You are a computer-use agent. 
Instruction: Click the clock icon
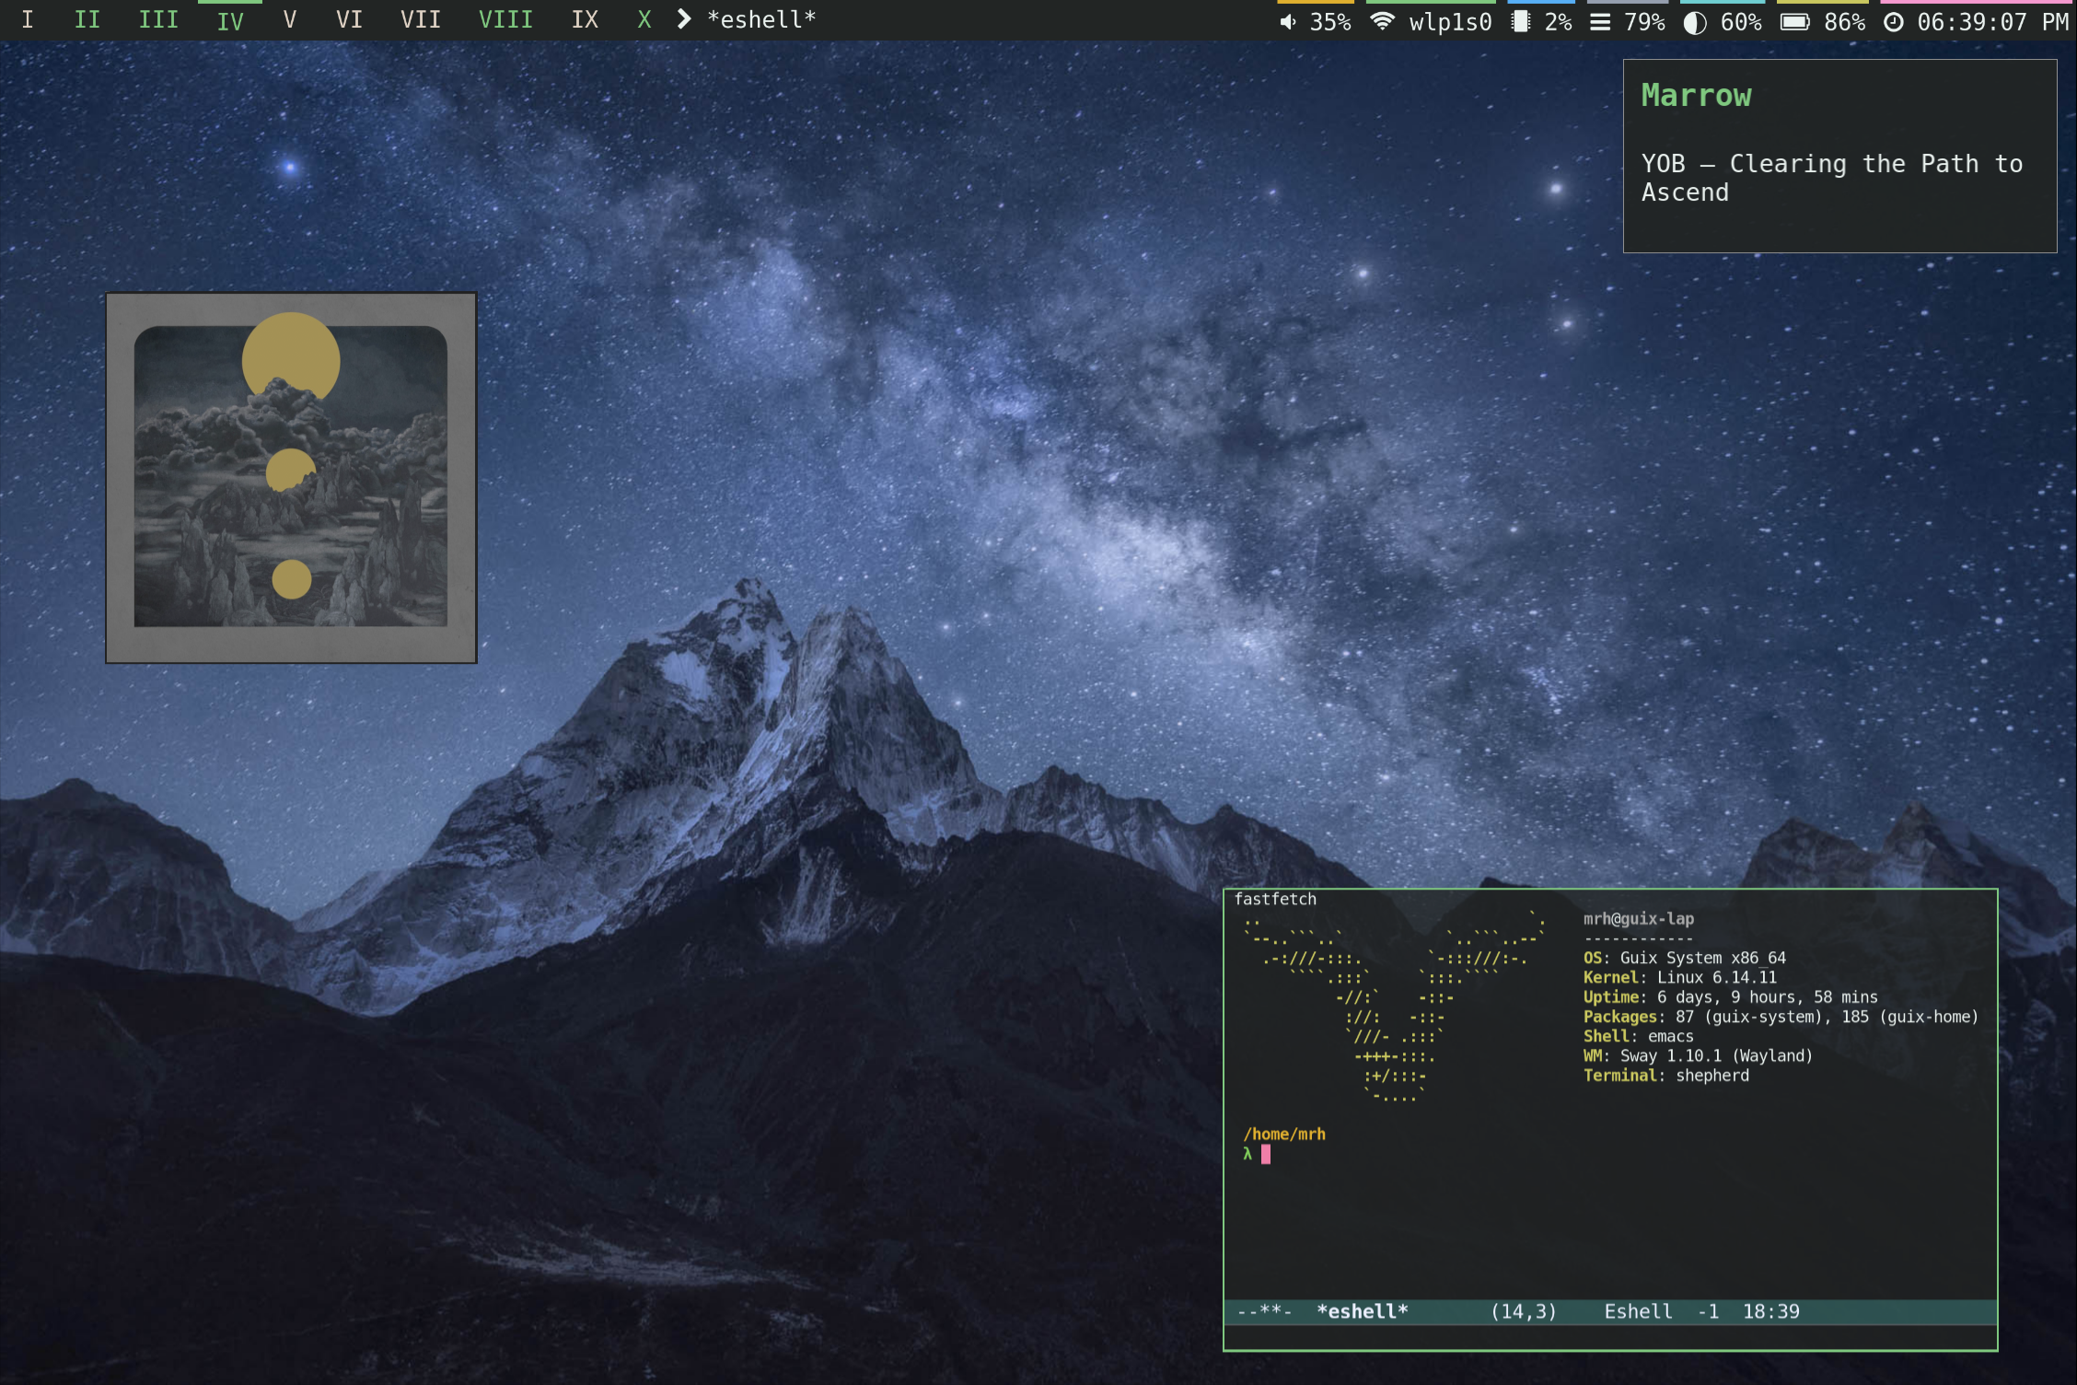point(1893,22)
